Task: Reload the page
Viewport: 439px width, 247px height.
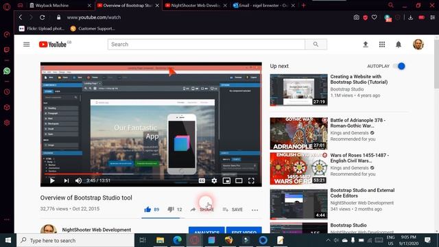Action: click(x=43, y=17)
